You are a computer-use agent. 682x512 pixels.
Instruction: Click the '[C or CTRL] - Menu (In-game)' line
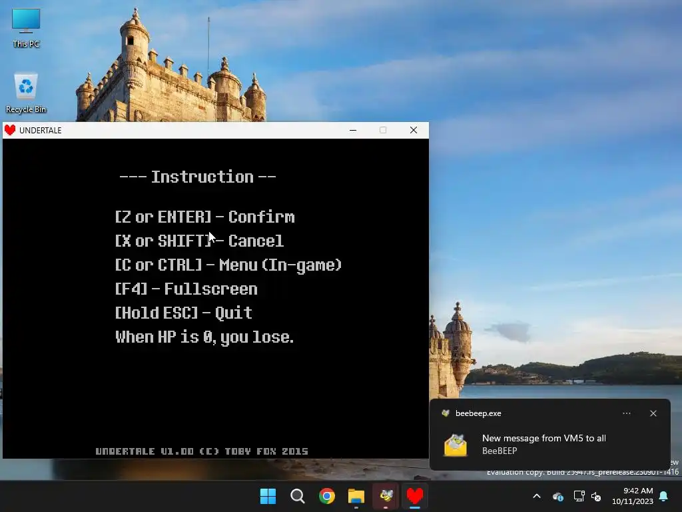tap(228, 265)
